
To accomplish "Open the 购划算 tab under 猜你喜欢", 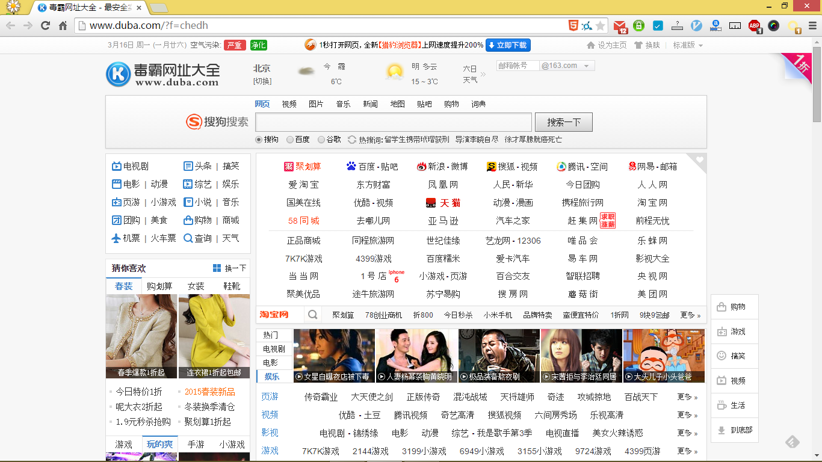I will (x=159, y=286).
